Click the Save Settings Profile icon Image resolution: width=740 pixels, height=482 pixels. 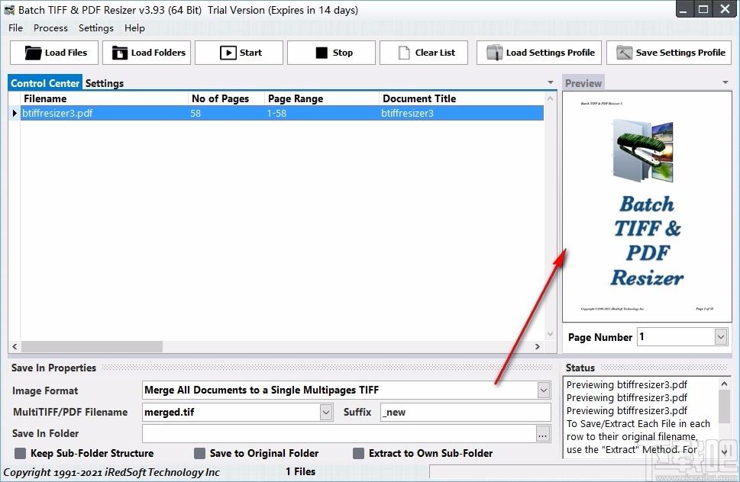click(x=624, y=53)
